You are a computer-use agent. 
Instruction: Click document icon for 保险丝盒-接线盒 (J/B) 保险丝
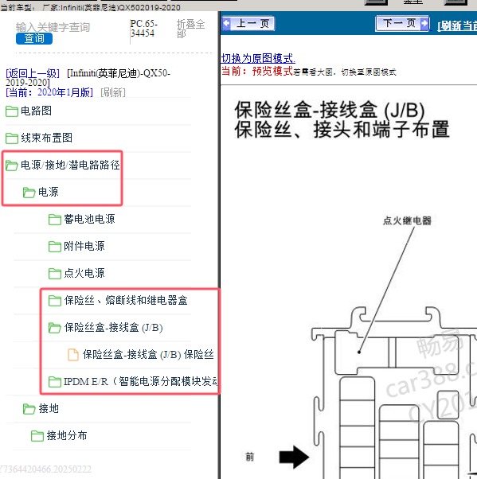73,355
